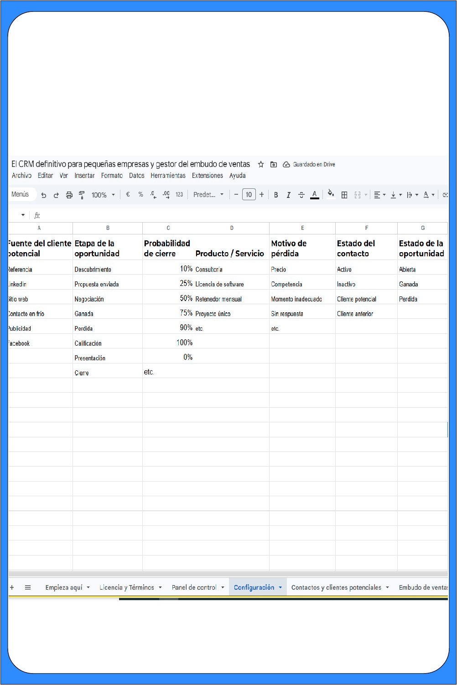Viewport: 457px width, 685px height.
Task: Switch to Contactos y clientes potenciales tab
Action: 336,587
